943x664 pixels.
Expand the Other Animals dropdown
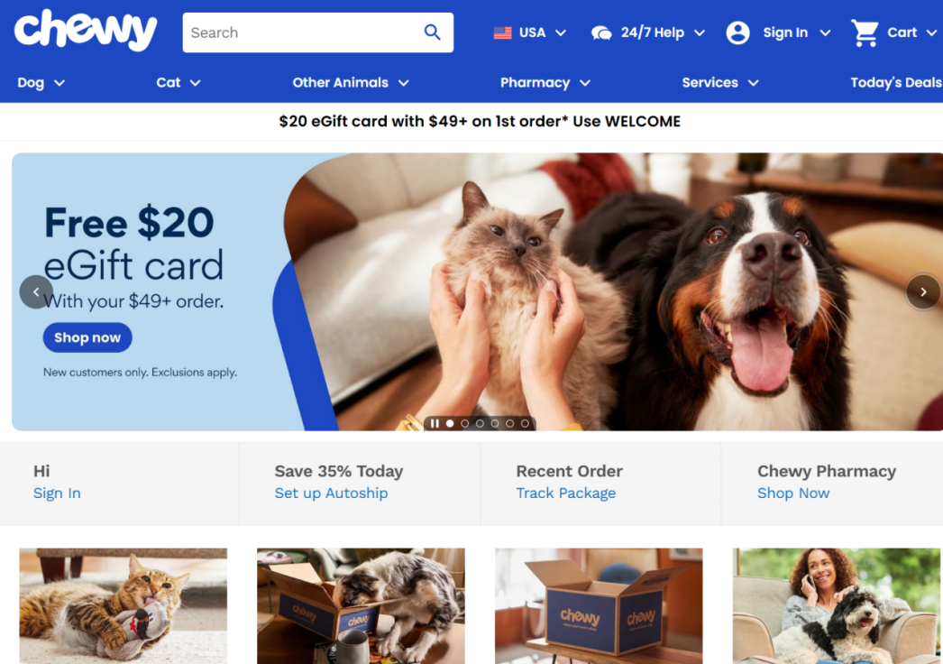351,82
